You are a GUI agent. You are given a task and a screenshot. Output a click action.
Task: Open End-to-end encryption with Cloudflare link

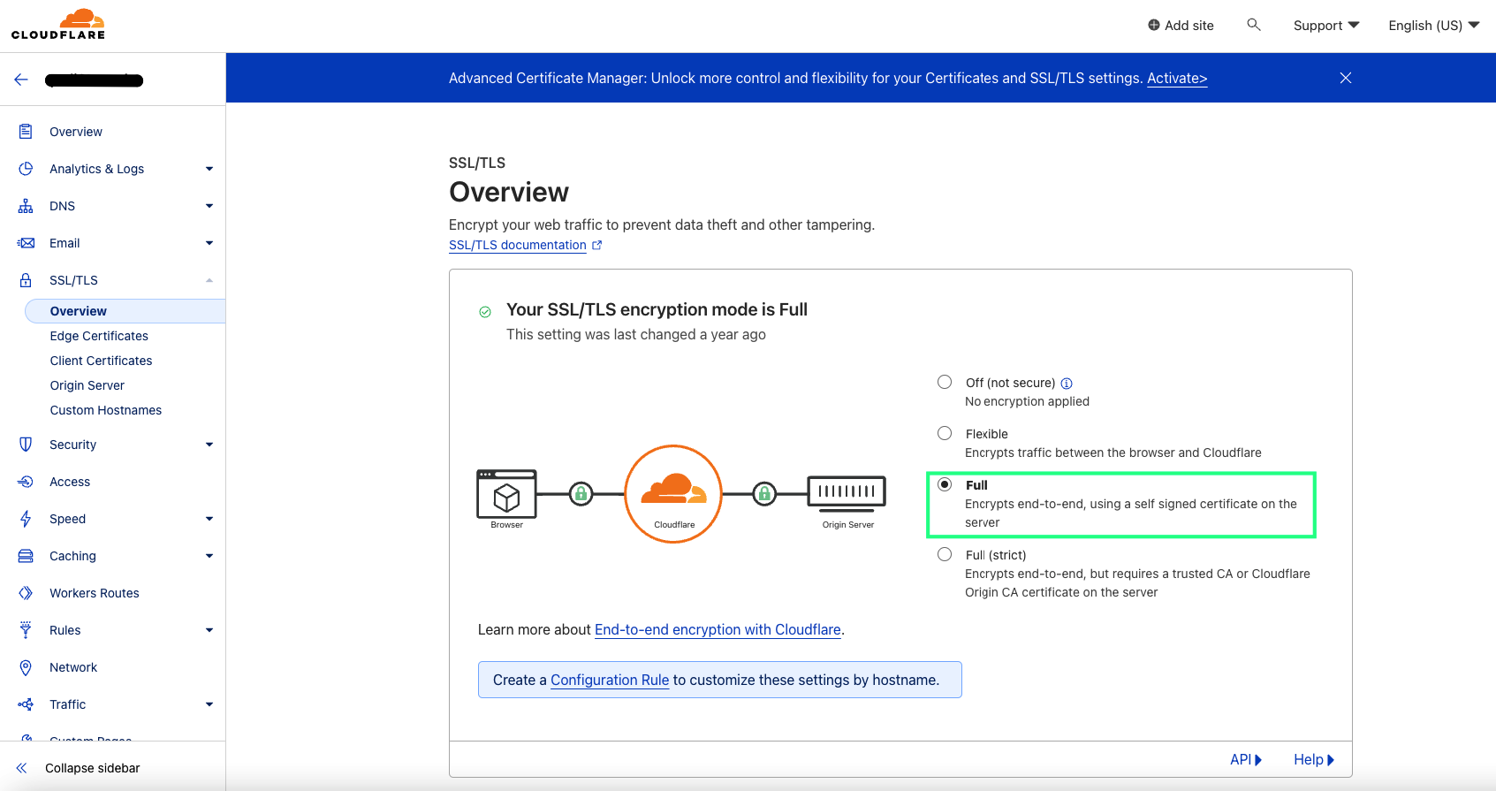point(718,629)
